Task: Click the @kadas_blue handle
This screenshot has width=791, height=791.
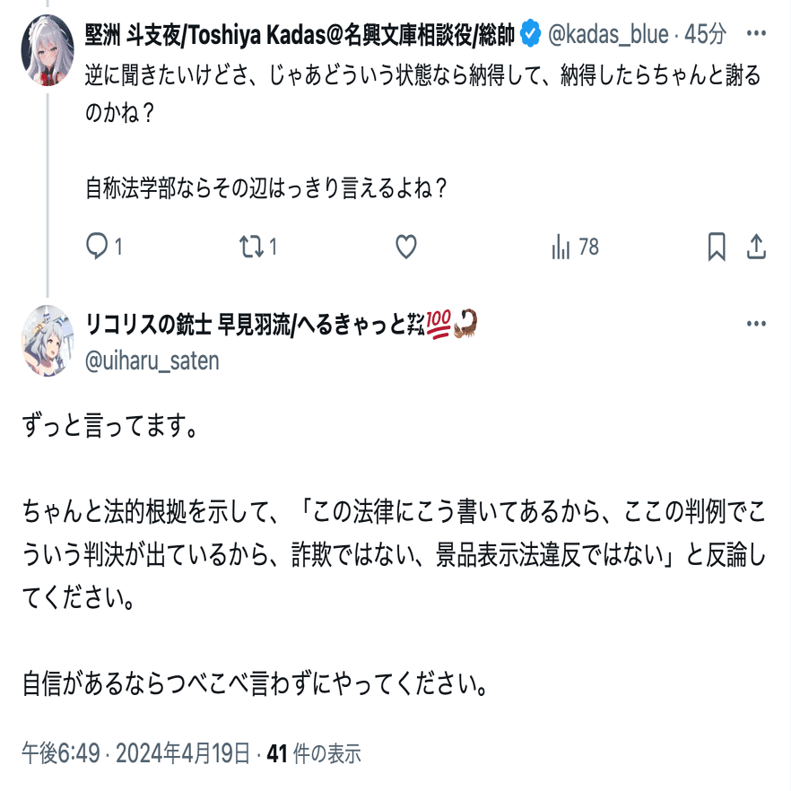Action: click(x=608, y=35)
